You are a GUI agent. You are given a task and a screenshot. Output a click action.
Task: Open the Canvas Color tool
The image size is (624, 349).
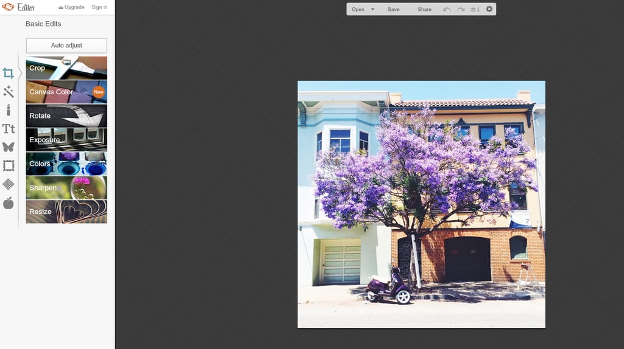(x=66, y=92)
